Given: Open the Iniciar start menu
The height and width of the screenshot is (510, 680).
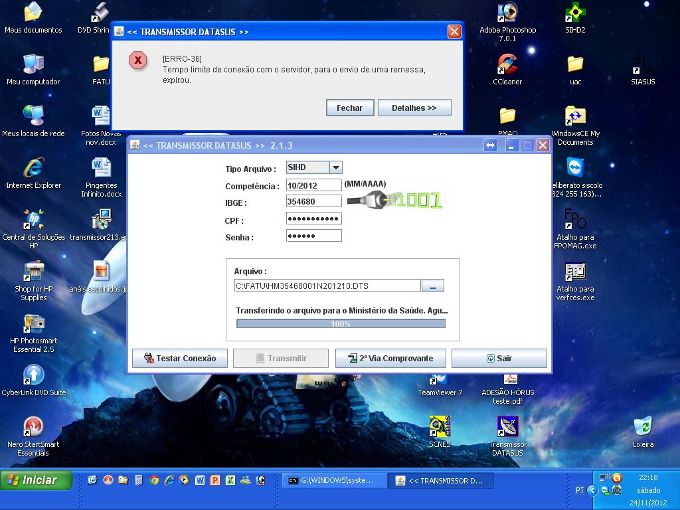Looking at the screenshot, I should 37,480.
